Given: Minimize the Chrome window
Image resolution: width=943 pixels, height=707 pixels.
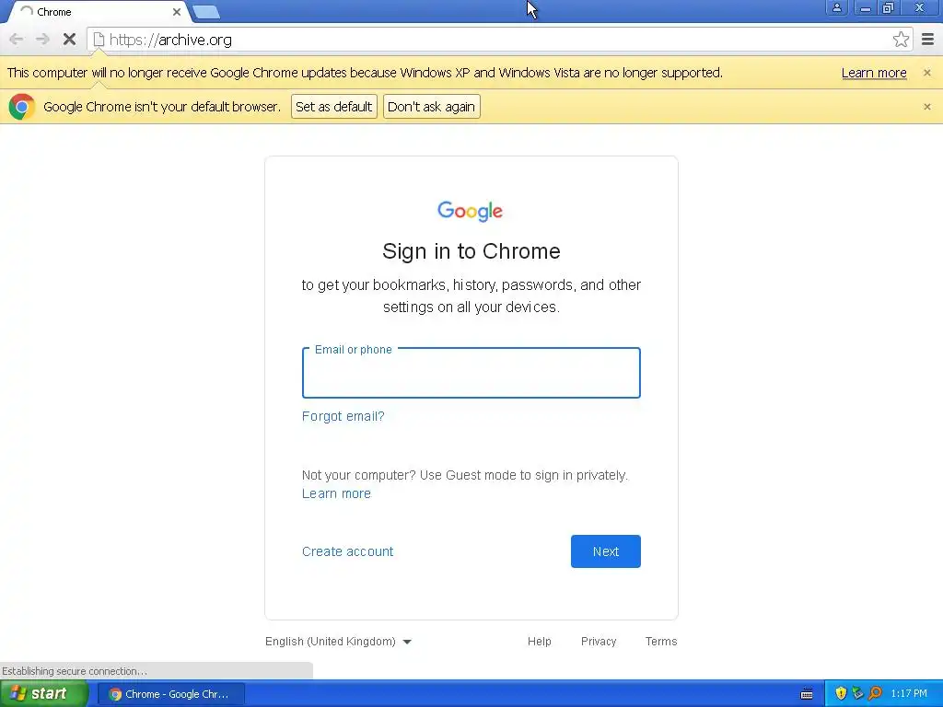Looking at the screenshot, I should tap(865, 7).
